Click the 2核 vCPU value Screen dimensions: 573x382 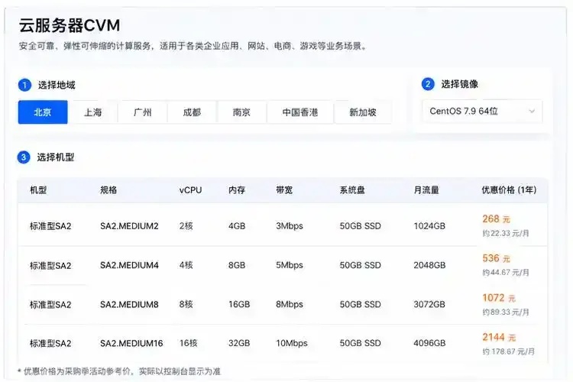coord(186,226)
